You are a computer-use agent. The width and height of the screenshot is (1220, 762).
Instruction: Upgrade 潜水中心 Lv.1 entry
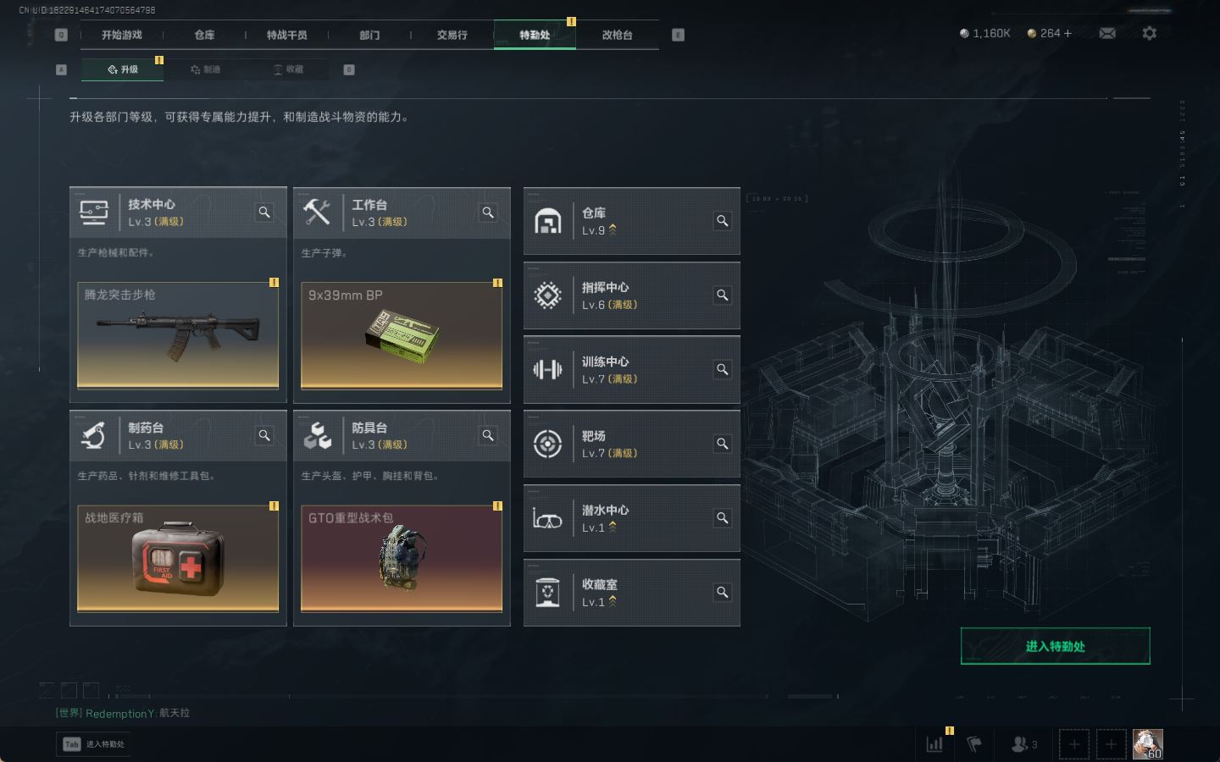[632, 518]
